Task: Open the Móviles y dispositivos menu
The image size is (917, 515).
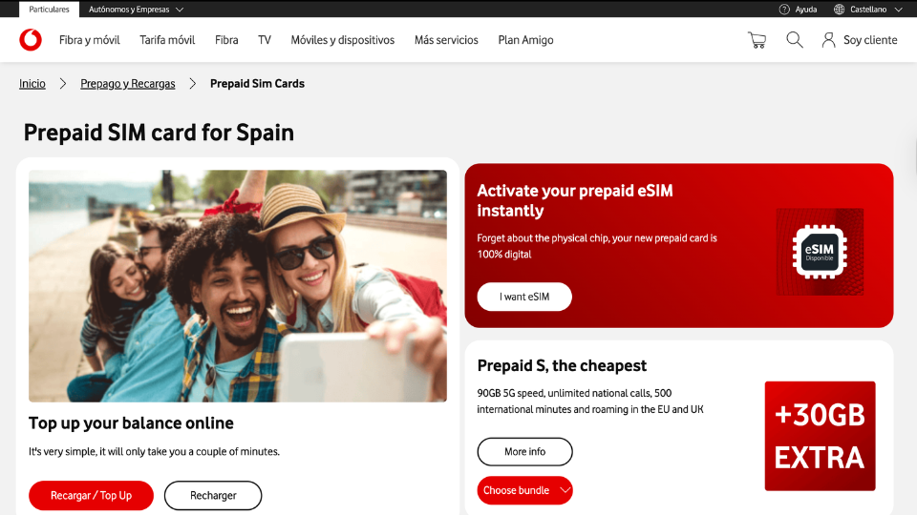Action: coord(343,40)
